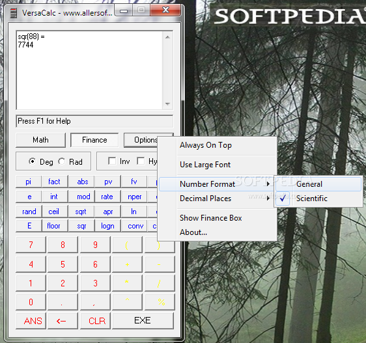Insert the pv finance function
Screen dimensions: 366x343
click(x=108, y=182)
